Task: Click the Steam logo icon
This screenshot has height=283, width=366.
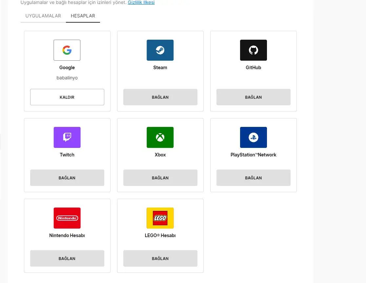Action: pyautogui.click(x=160, y=50)
